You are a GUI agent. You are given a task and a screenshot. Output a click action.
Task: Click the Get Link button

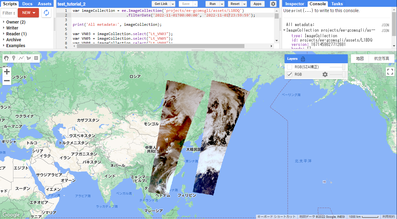point(161,4)
